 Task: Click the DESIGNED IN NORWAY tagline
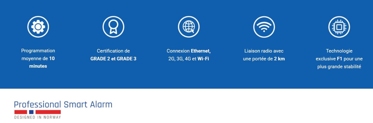point(38,117)
